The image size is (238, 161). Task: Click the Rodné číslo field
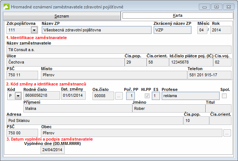42,96
